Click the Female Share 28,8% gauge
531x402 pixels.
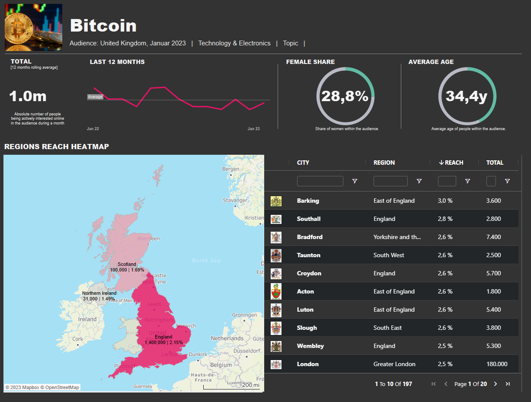coord(345,96)
